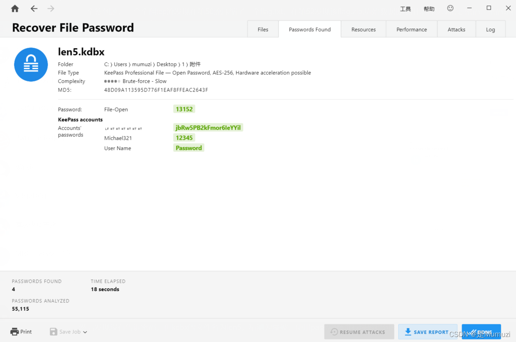Expand the Save Job dropdown arrow
Viewport: 516px width, 342px height.
(85, 332)
